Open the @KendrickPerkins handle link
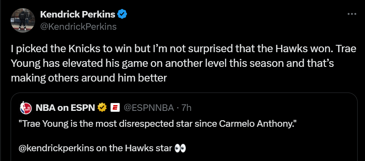365x161 pixels. [x=78, y=27]
